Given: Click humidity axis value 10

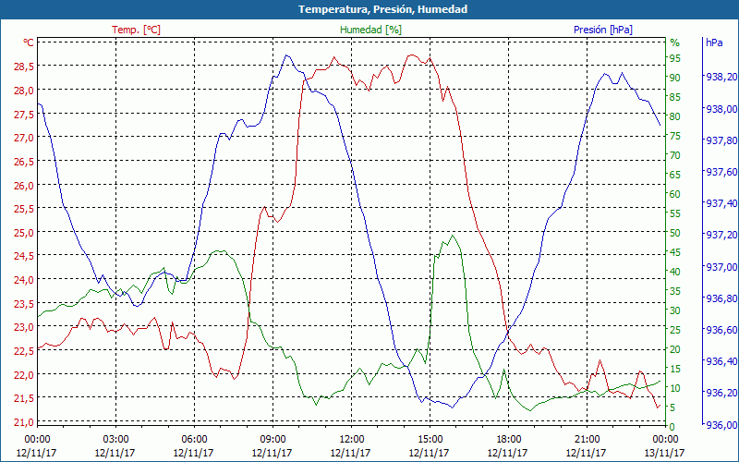Looking at the screenshot, I should click(675, 388).
